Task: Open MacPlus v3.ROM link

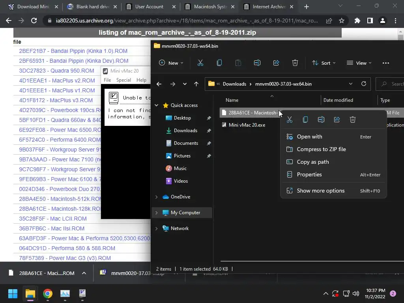Action: click(x=56, y=101)
